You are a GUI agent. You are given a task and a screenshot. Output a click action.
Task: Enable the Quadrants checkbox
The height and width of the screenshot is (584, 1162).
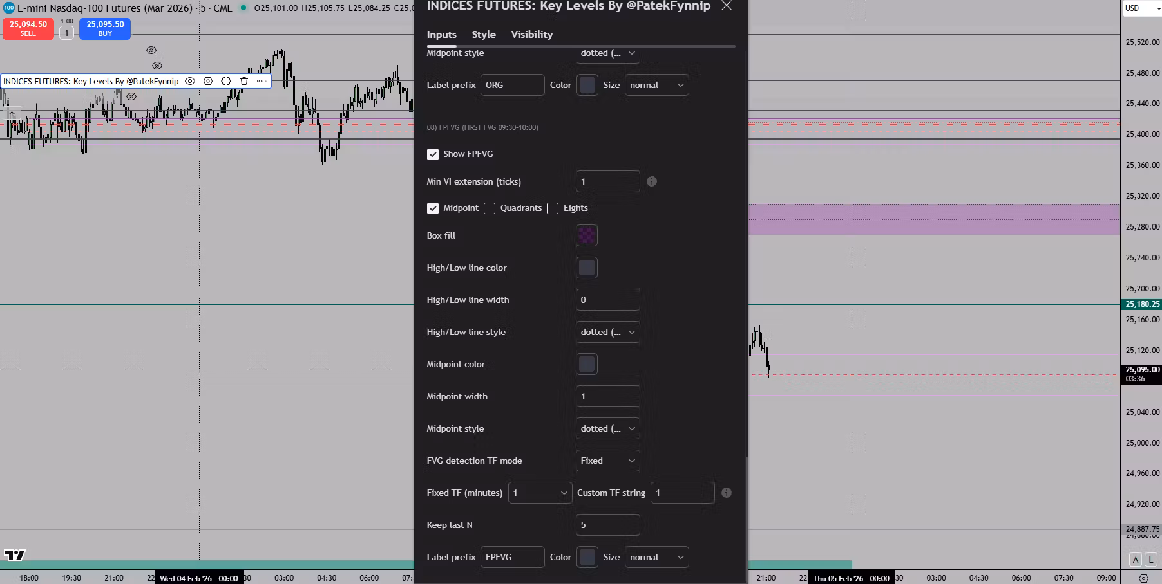click(x=490, y=208)
